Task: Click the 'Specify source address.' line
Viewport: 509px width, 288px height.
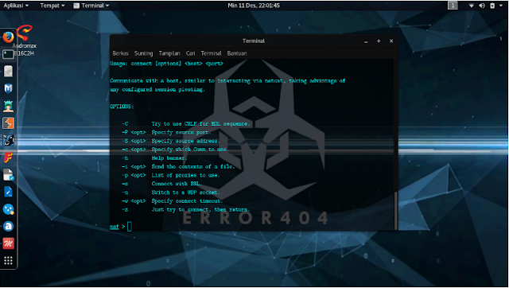Action: point(185,141)
